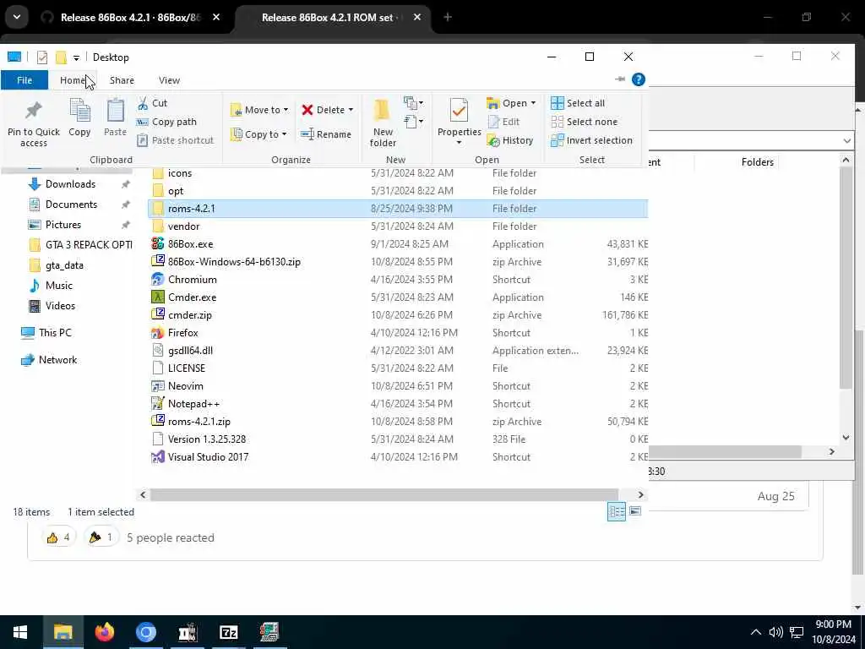Click Properties check icon in title bar
This screenshot has height=649, width=865.
coord(42,57)
